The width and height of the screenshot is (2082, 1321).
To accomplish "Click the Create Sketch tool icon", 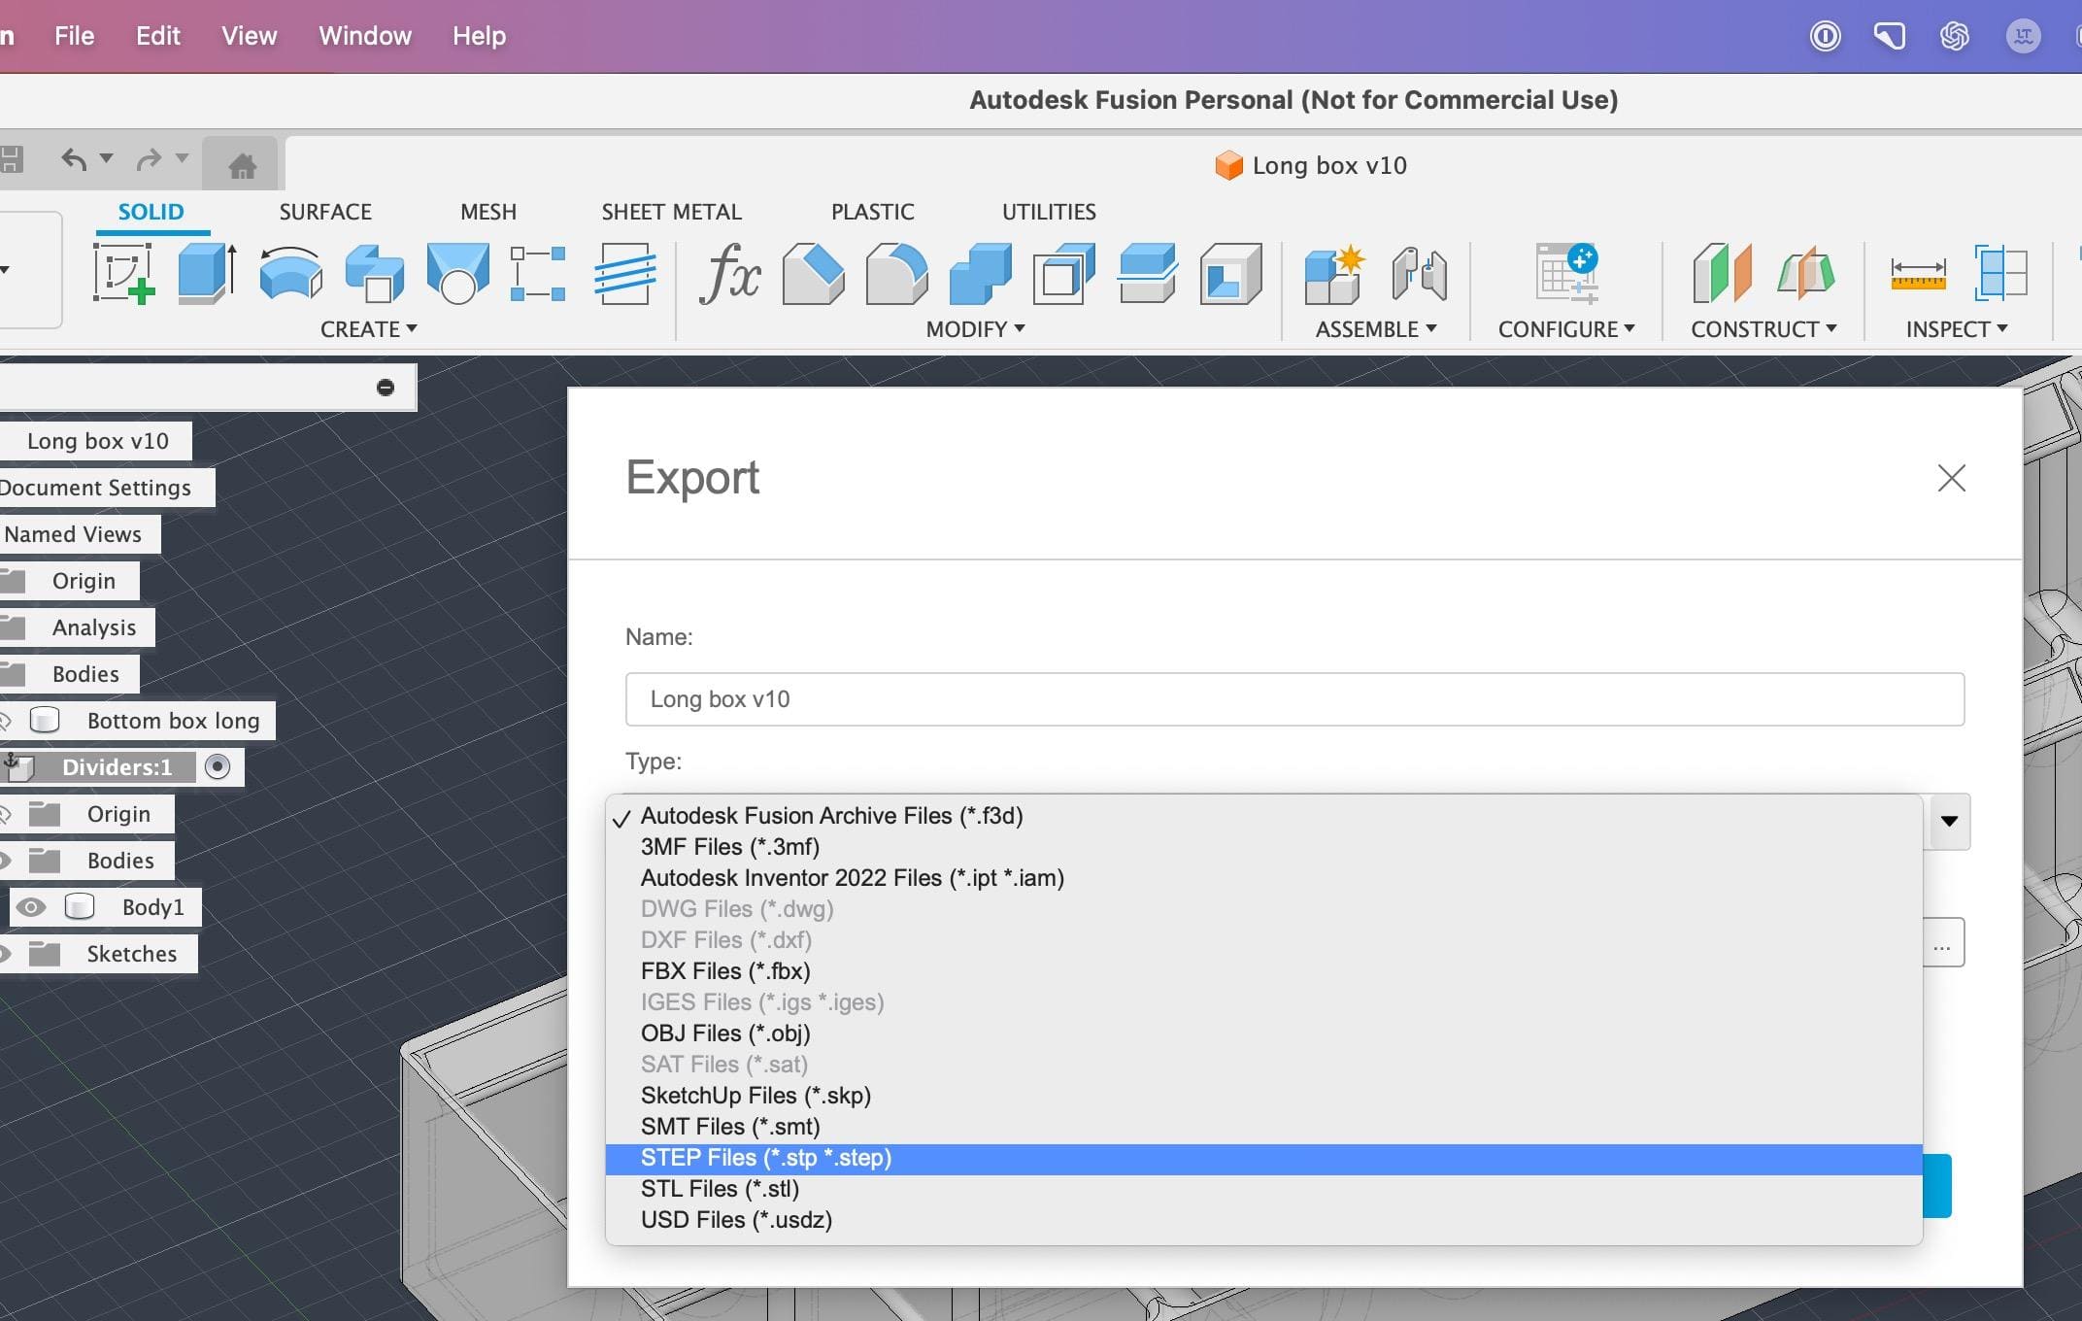I will point(123,273).
